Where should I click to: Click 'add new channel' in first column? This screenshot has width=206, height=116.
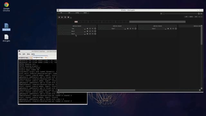(x=77, y=26)
